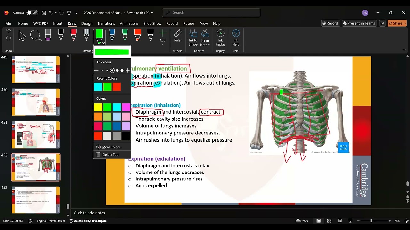Select the blue fountain pen

112,35
